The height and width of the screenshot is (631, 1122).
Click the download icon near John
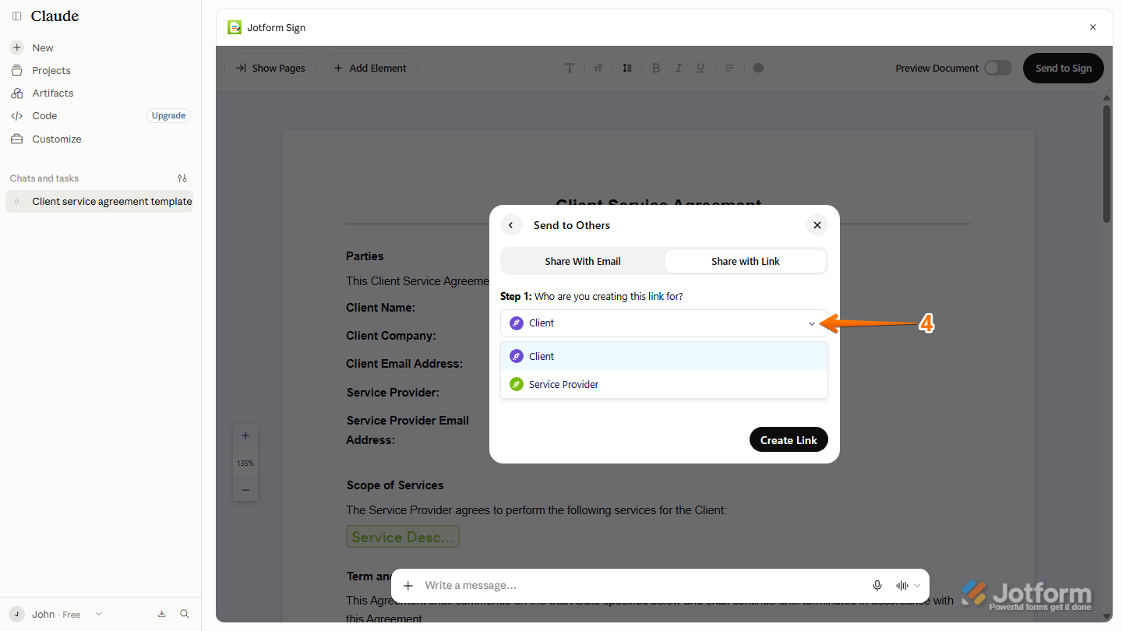pyautogui.click(x=162, y=614)
